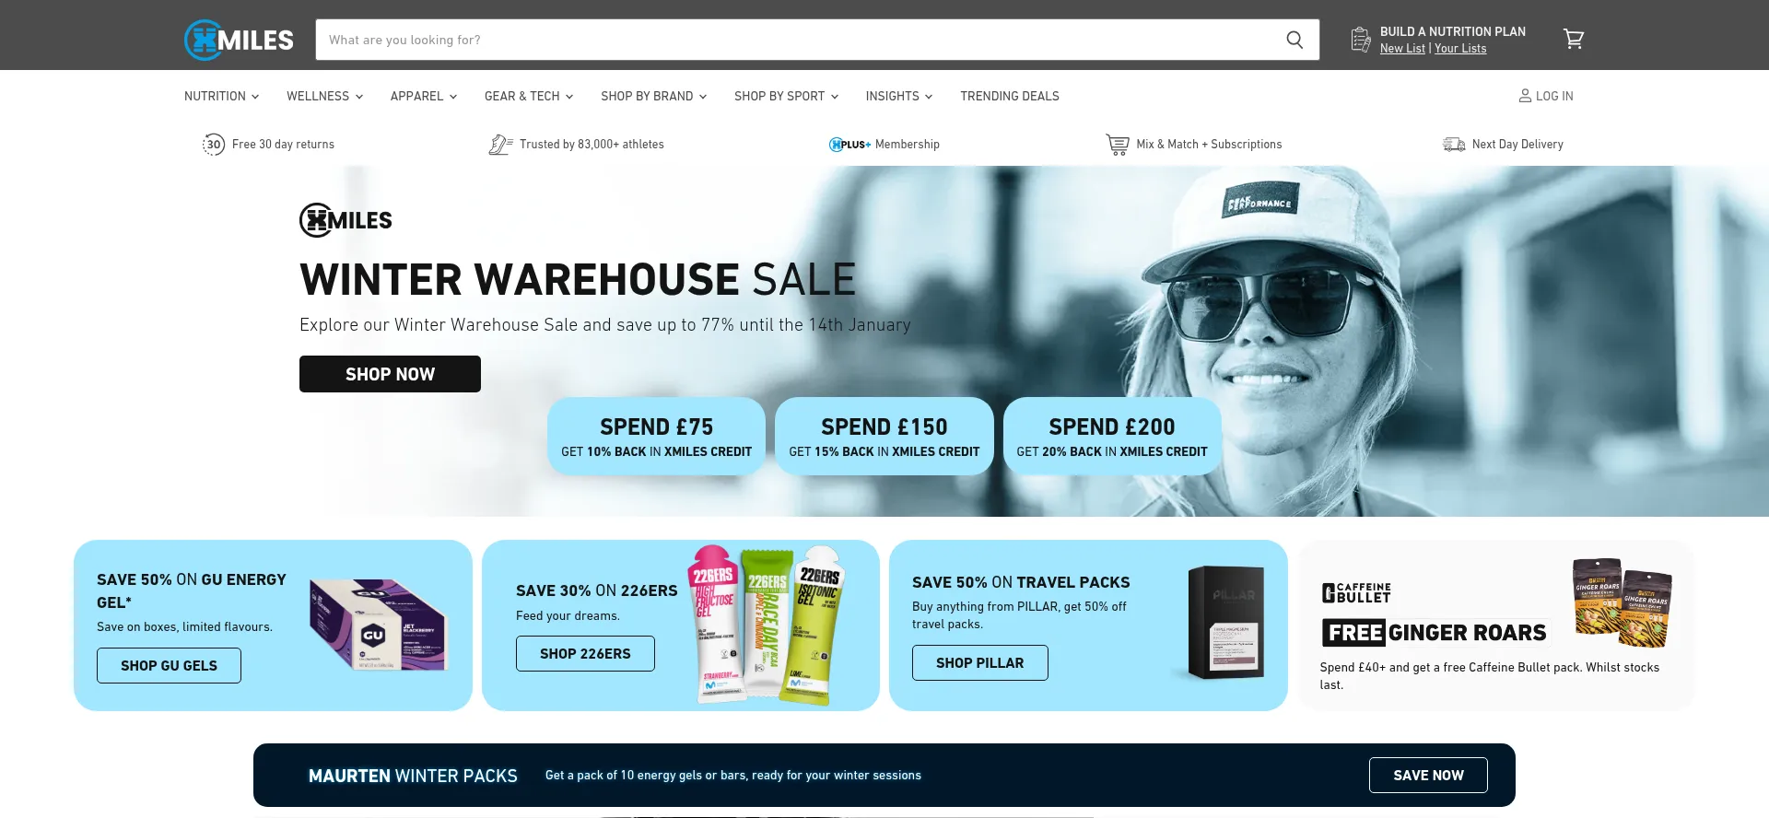Screen dimensions: 1769x818
Task: Click the 30 day returns icon
Action: tap(214, 145)
